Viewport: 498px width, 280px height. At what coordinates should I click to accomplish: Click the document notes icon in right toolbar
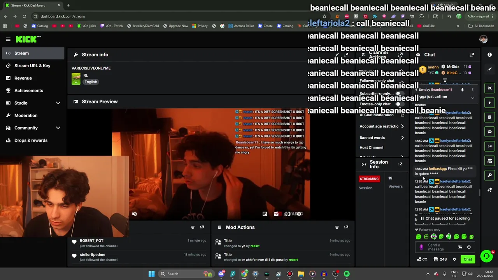click(490, 117)
